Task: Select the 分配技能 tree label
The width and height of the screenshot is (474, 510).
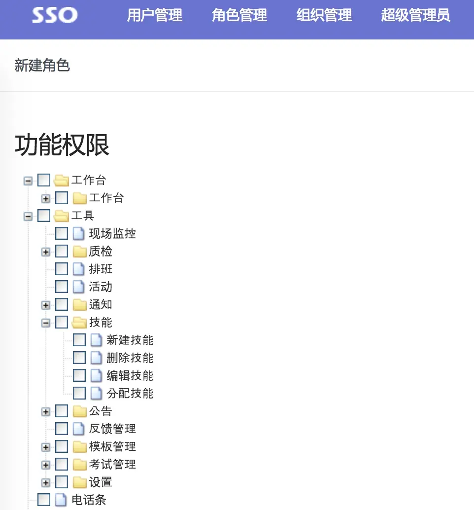Action: click(x=130, y=393)
